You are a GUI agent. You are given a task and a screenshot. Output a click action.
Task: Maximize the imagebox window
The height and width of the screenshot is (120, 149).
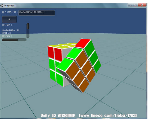136,5
